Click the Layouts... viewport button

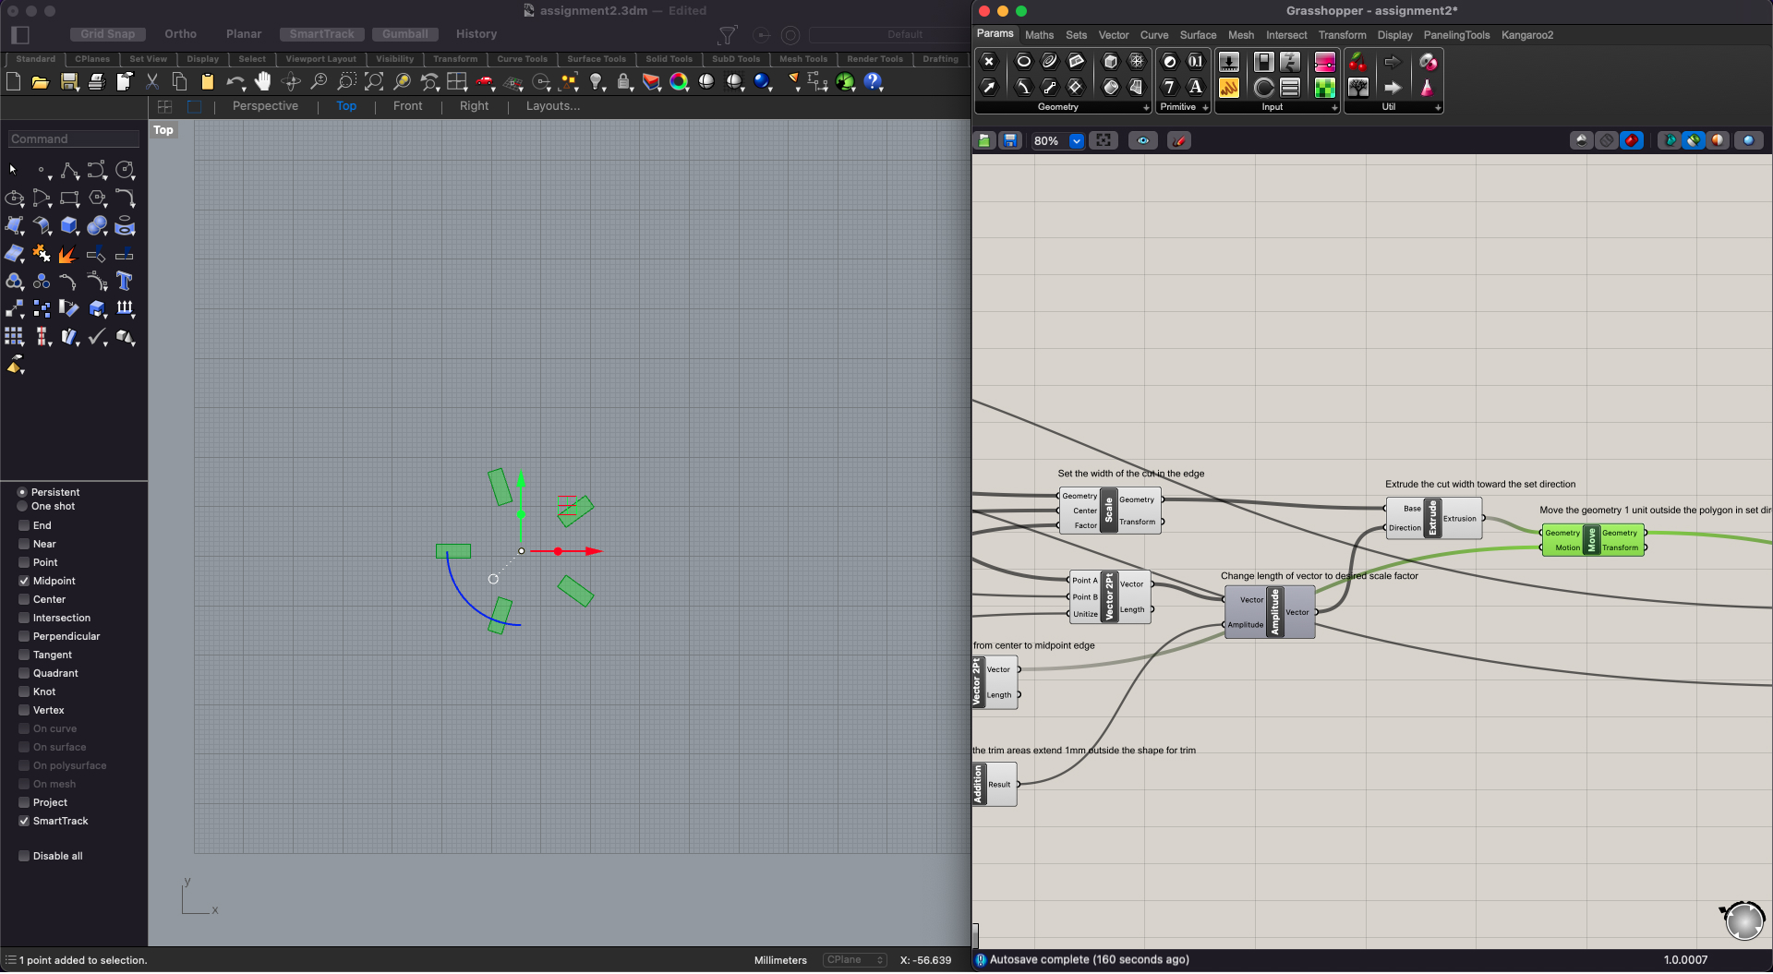552,105
